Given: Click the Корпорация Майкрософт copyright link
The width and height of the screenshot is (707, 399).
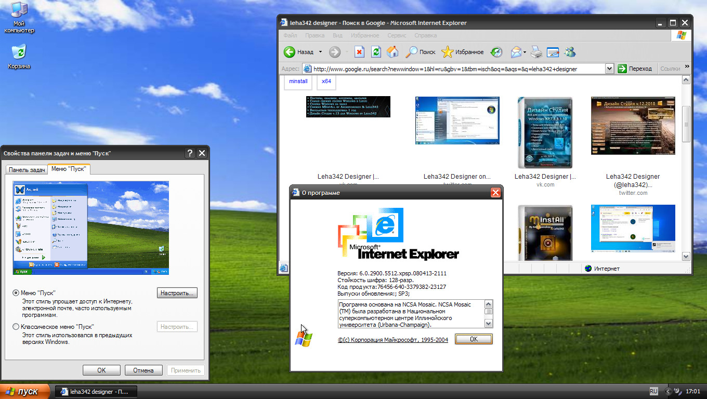Looking at the screenshot, I should (x=392, y=340).
